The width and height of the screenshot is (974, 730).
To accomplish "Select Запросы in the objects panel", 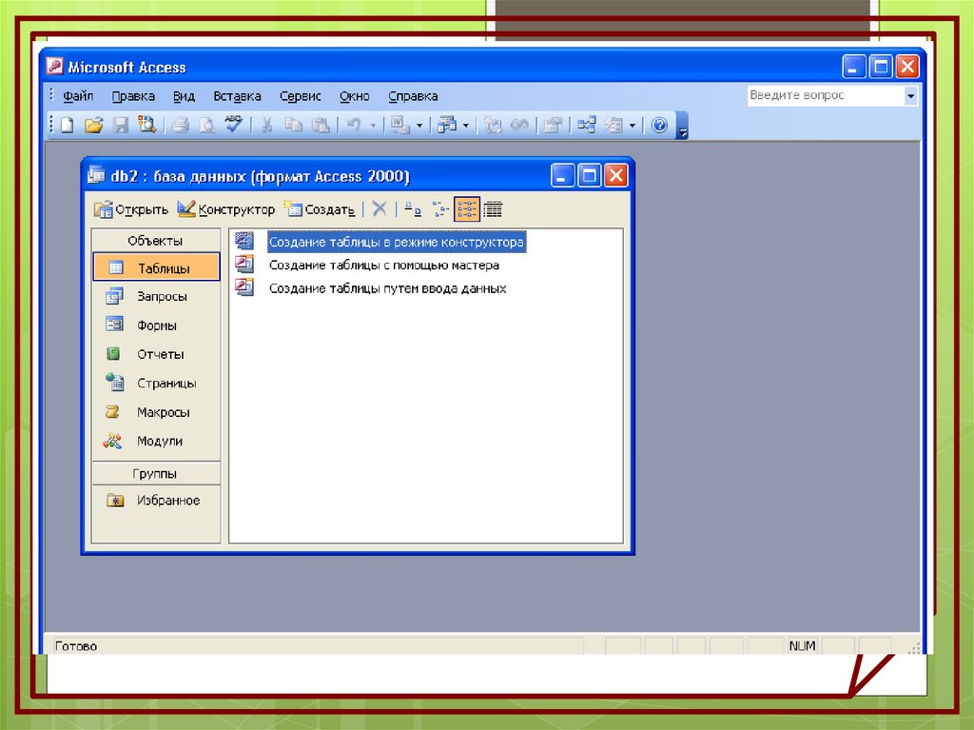I will pyautogui.click(x=157, y=297).
